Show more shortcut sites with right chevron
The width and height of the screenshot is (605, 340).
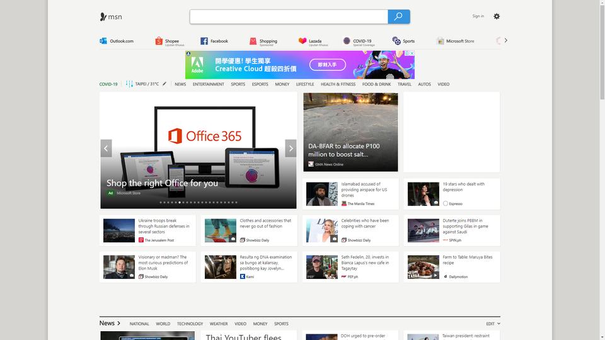(x=505, y=40)
